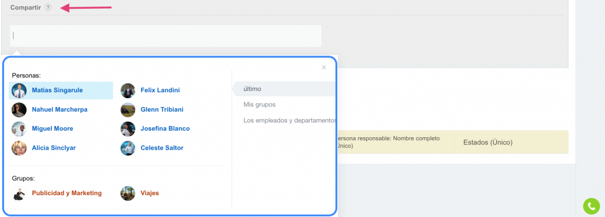Screen dimensions: 605x217
Task: Pick Felix Landini's name
Action: 160,90
